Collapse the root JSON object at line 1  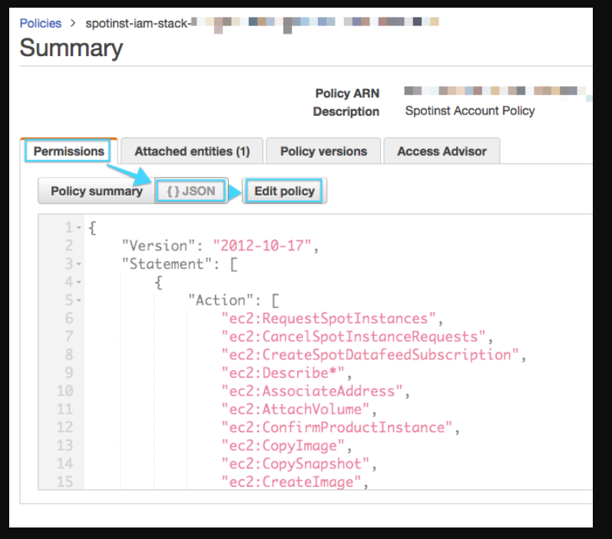pos(79,228)
